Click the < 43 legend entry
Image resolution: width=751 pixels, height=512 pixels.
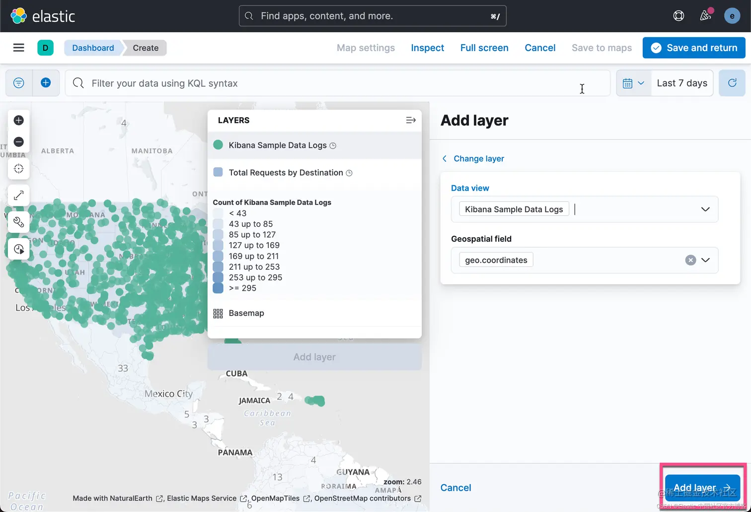237,213
